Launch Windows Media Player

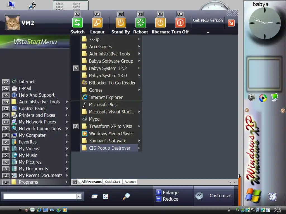111,133
